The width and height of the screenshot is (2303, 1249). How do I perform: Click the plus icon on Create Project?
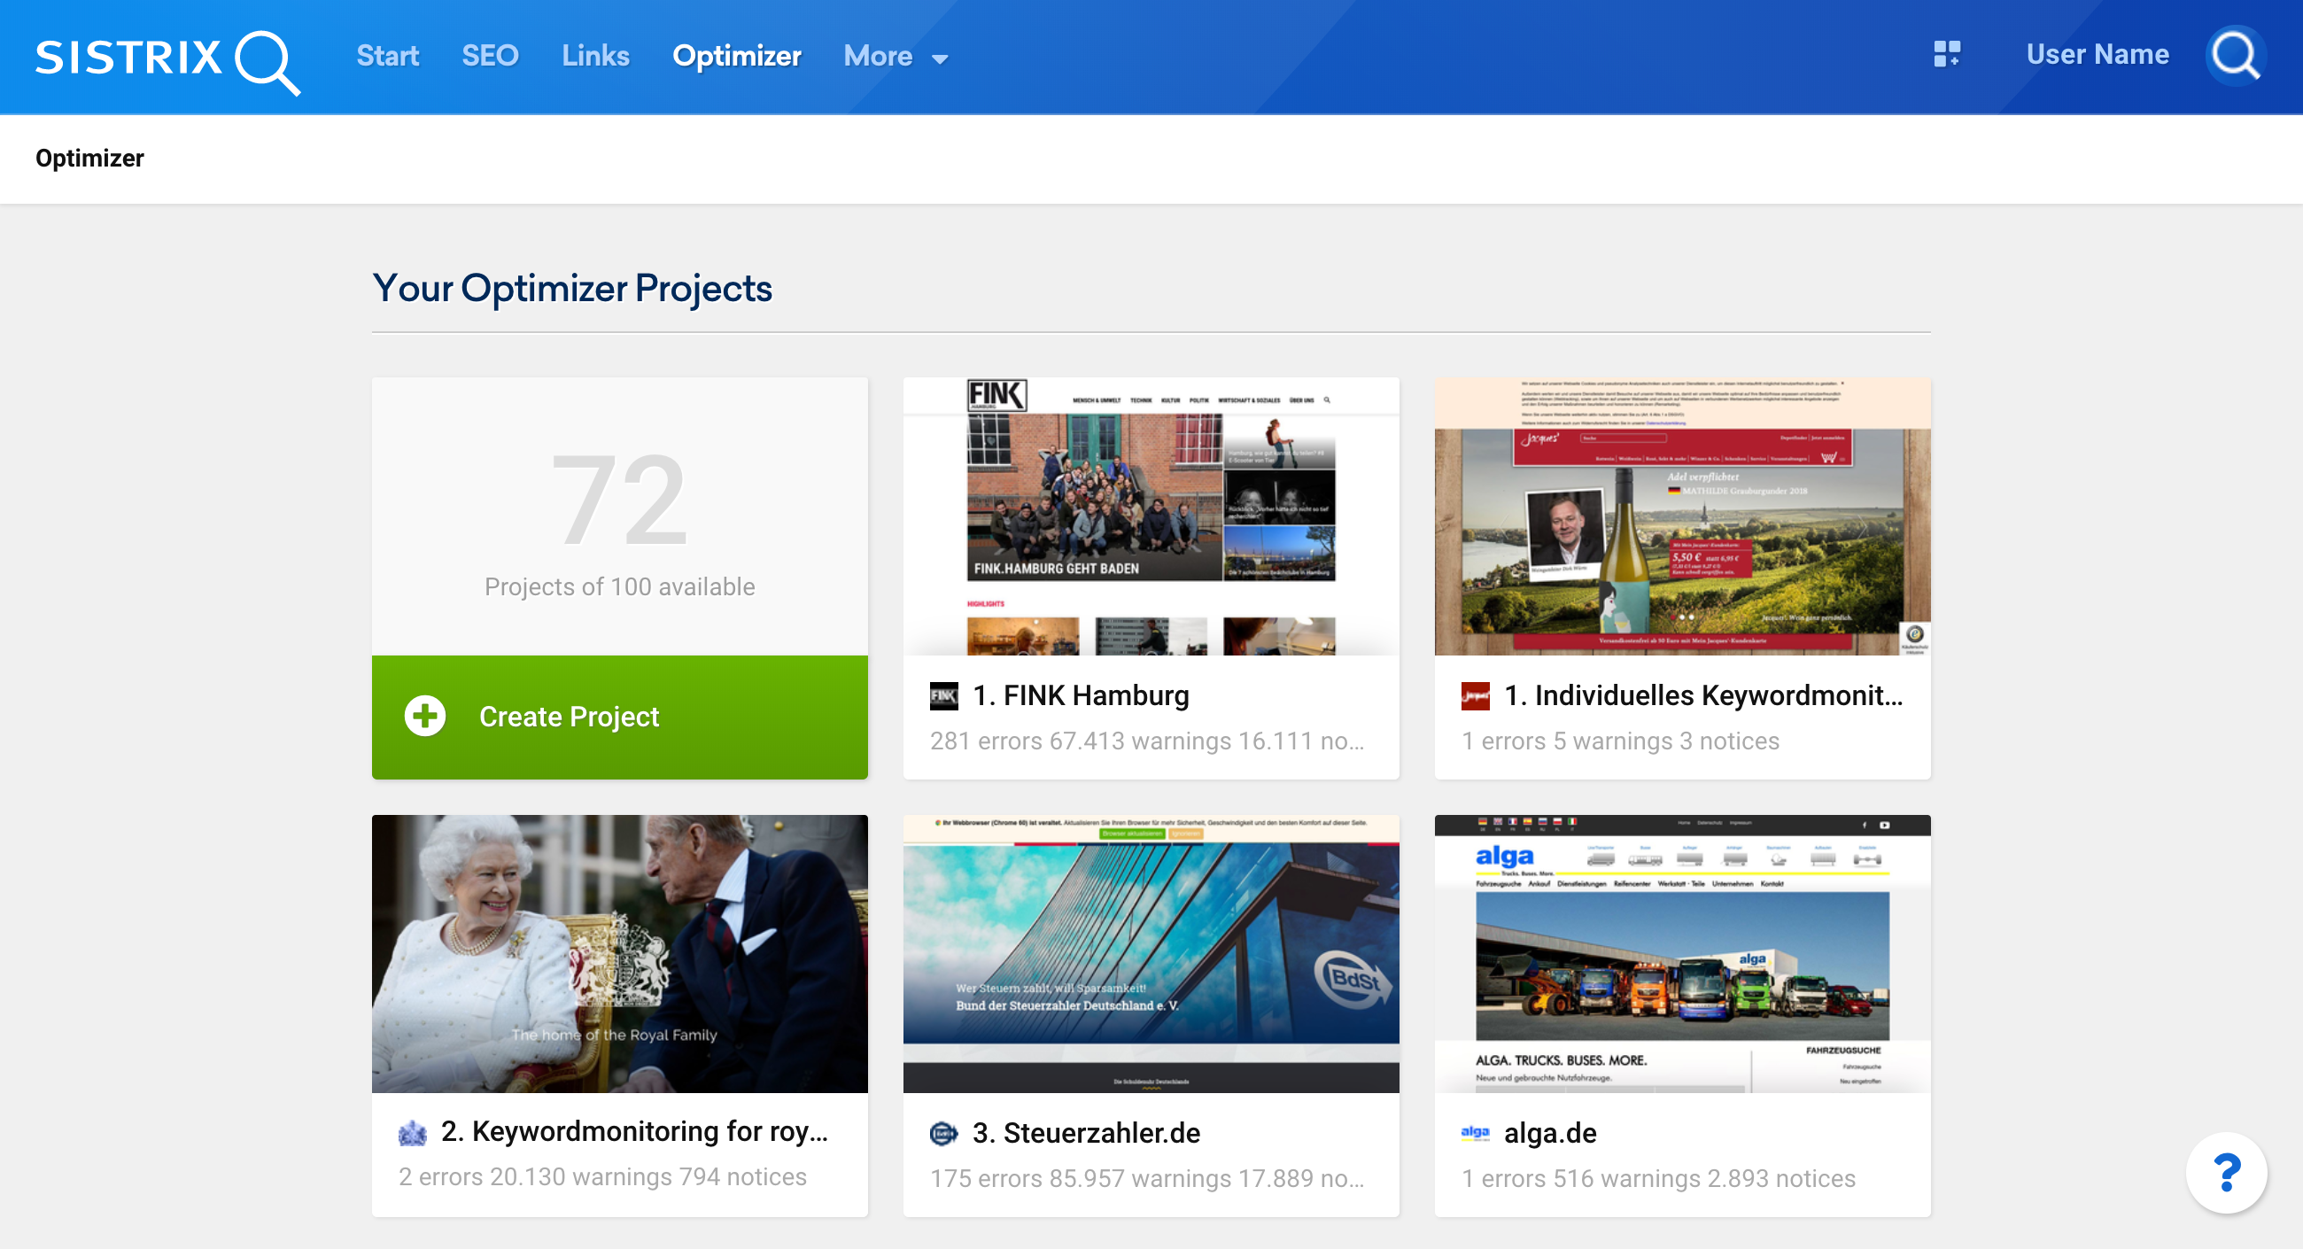tap(424, 716)
